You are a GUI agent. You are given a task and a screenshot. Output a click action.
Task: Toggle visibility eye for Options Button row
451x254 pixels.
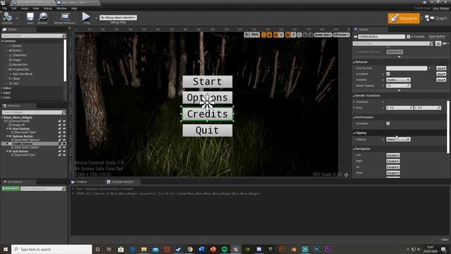(x=64, y=136)
